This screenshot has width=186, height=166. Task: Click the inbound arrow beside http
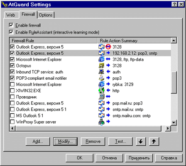tap(108, 90)
